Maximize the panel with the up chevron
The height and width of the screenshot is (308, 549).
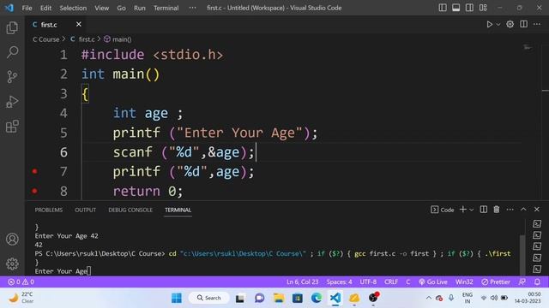(523, 209)
